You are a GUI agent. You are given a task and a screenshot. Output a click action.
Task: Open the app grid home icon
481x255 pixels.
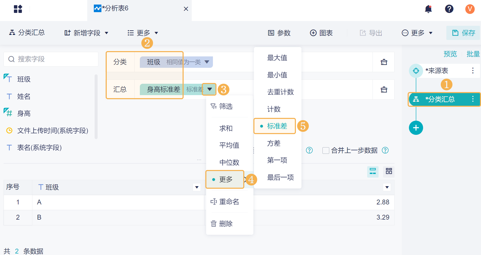pyautogui.click(x=18, y=9)
